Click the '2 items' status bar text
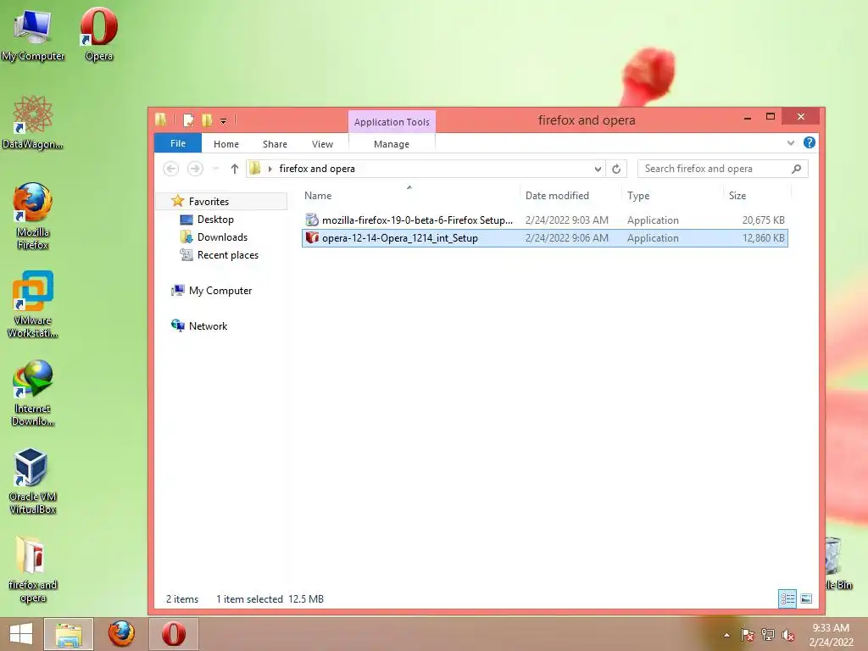This screenshot has width=868, height=651. pos(182,599)
